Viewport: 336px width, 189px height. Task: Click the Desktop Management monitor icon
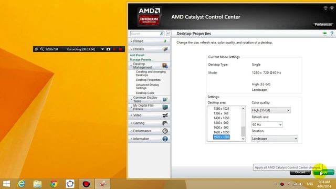[x=165, y=66]
